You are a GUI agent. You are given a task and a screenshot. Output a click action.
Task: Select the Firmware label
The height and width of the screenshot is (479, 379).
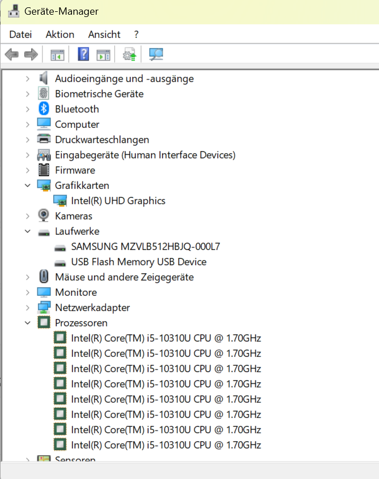pos(75,170)
